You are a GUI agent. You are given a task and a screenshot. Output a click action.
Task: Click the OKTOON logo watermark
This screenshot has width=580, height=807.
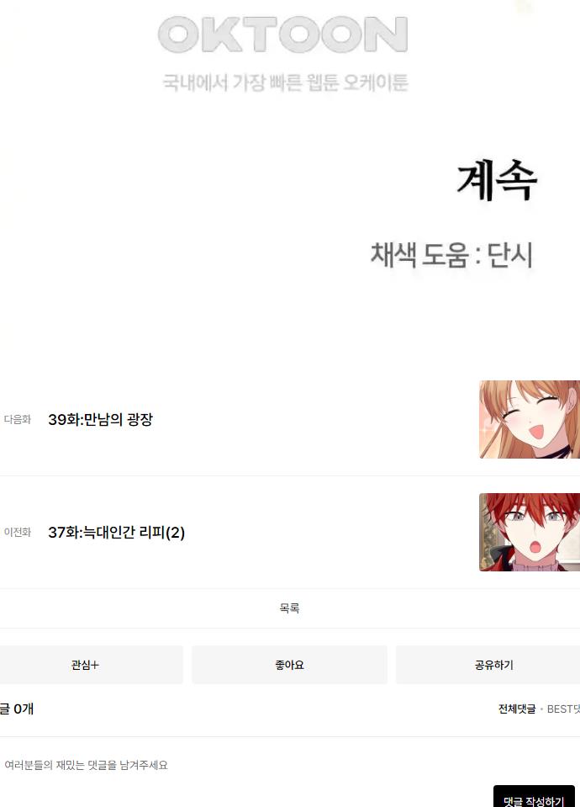[282, 35]
